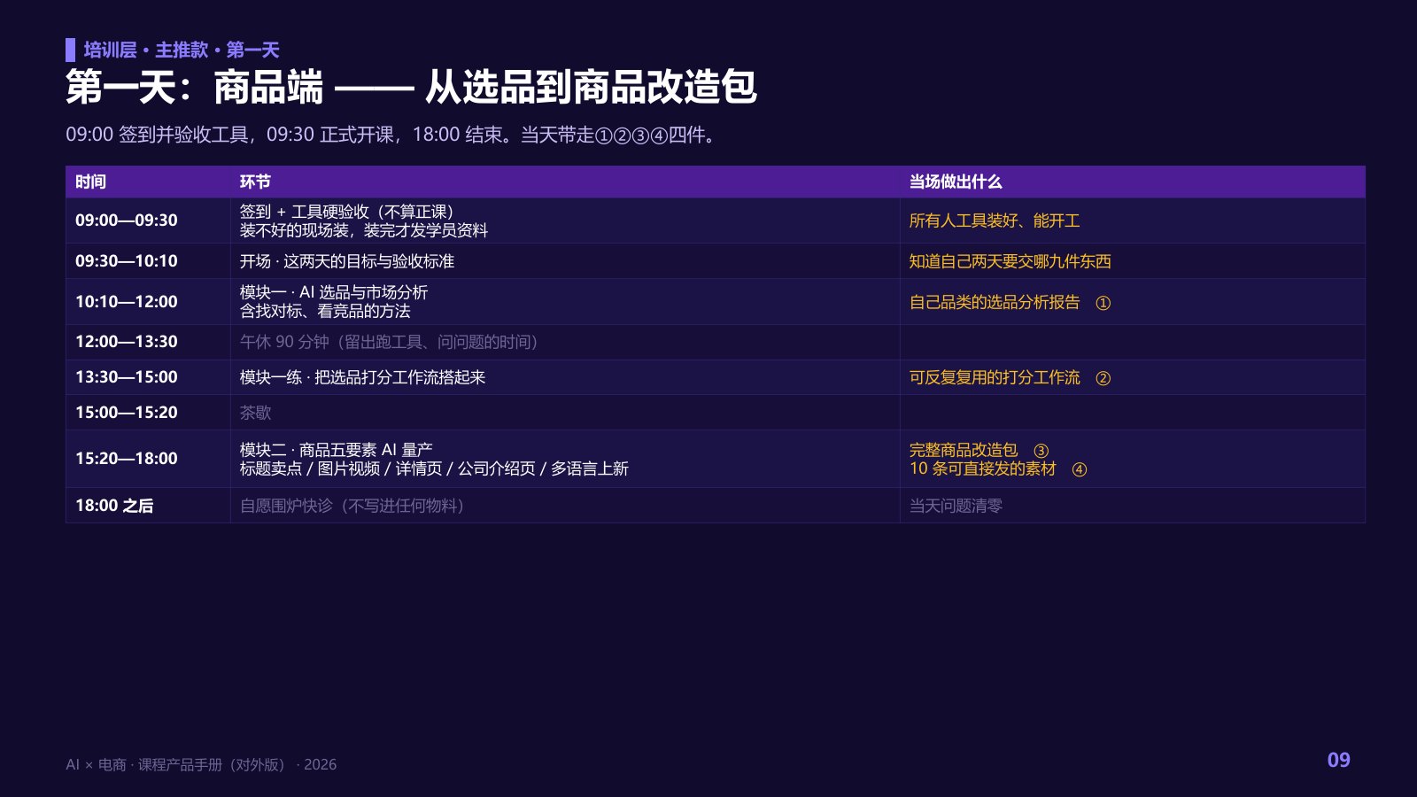The width and height of the screenshot is (1417, 797).
Task: Click 可反复复用的打分工作流 text
Action: (x=995, y=377)
